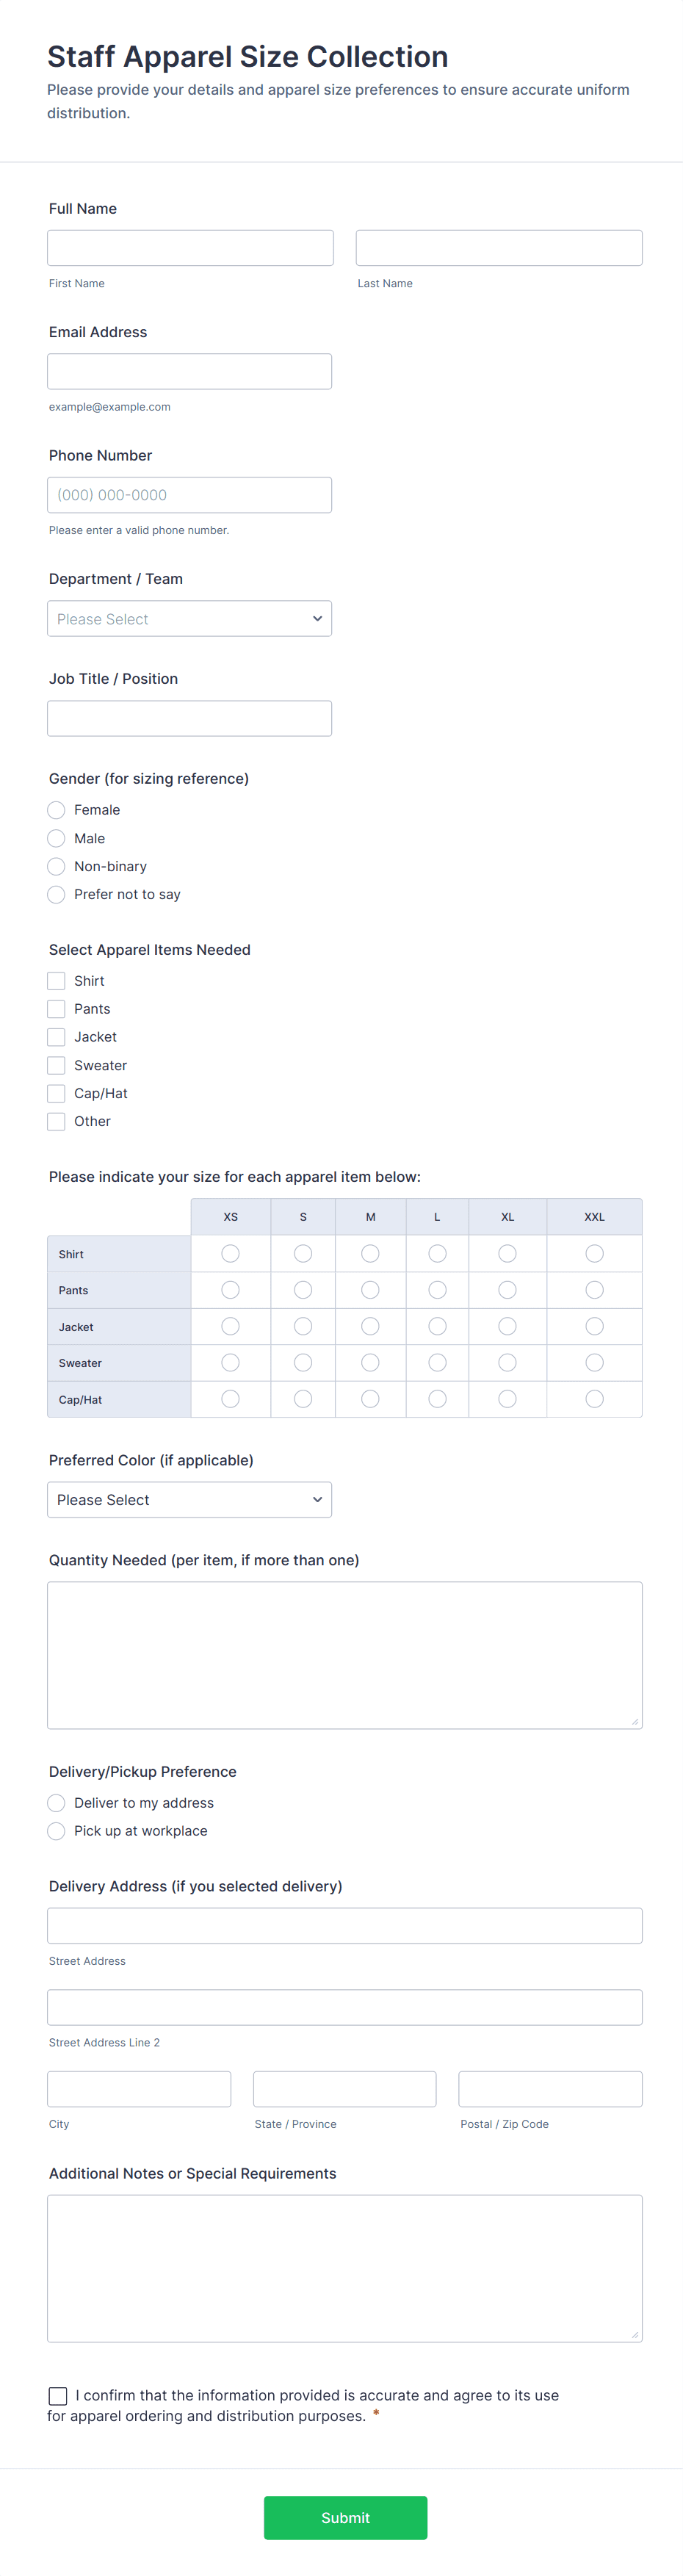Click the Postal / Zip Code field
The image size is (683, 2576).
pos(550,2089)
